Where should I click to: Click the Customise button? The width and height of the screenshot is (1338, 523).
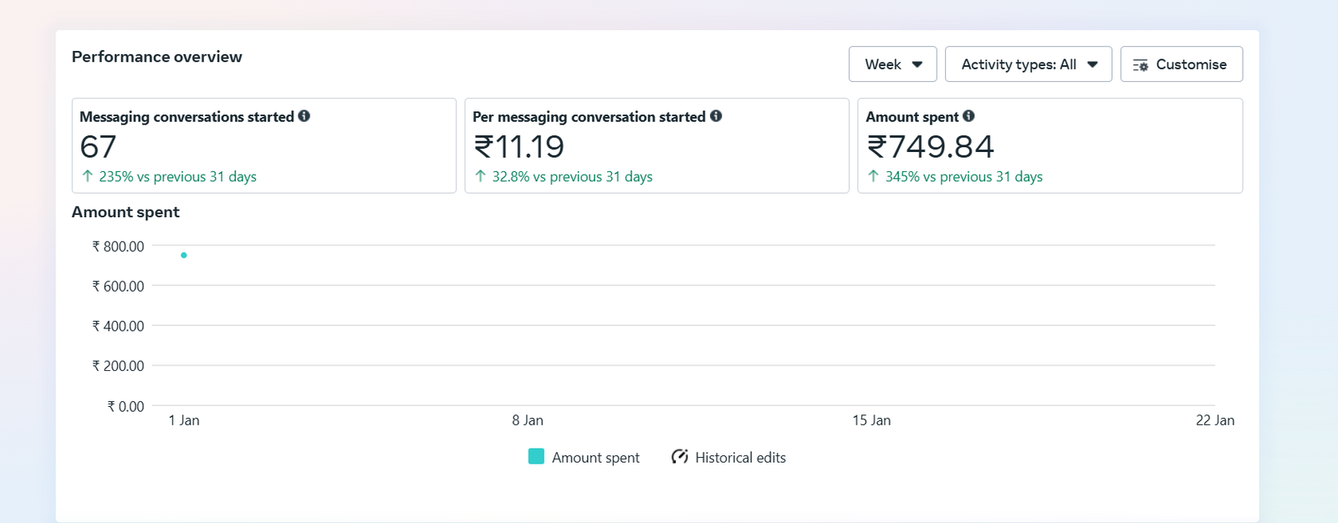(x=1181, y=64)
